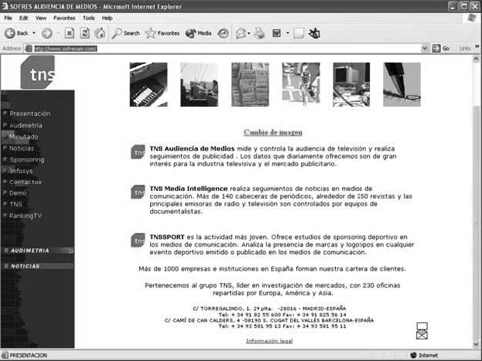Viewport: 482px width, 361px height.
Task: Open the Favorites star button
Action: click(x=162, y=33)
